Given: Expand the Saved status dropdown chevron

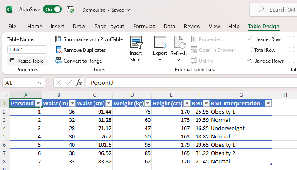Looking at the screenshot, I should [x=128, y=10].
